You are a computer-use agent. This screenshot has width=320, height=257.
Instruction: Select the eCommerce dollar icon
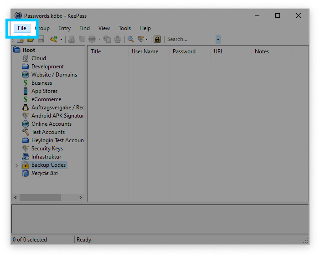26,99
